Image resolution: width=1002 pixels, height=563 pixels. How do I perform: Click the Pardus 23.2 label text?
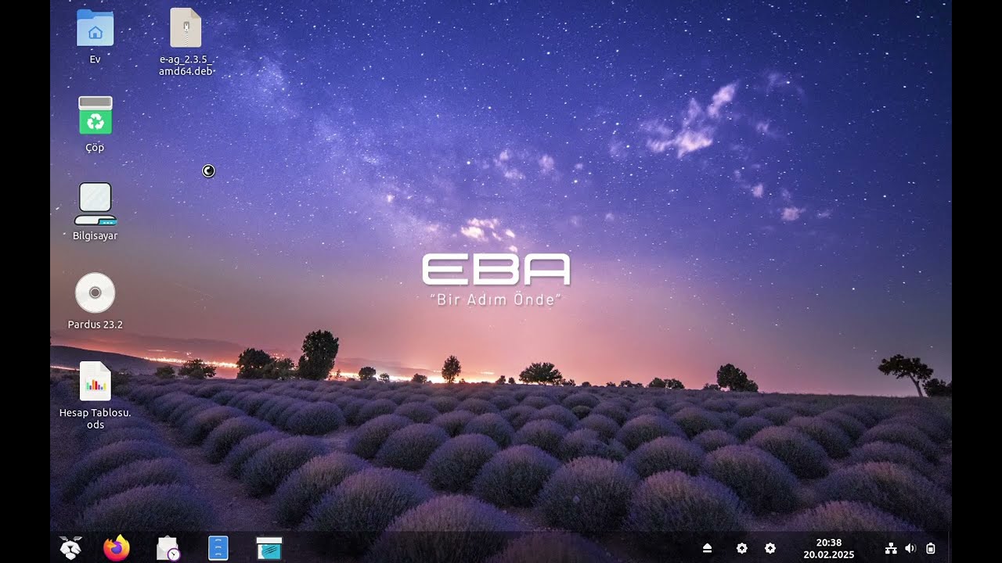click(95, 325)
